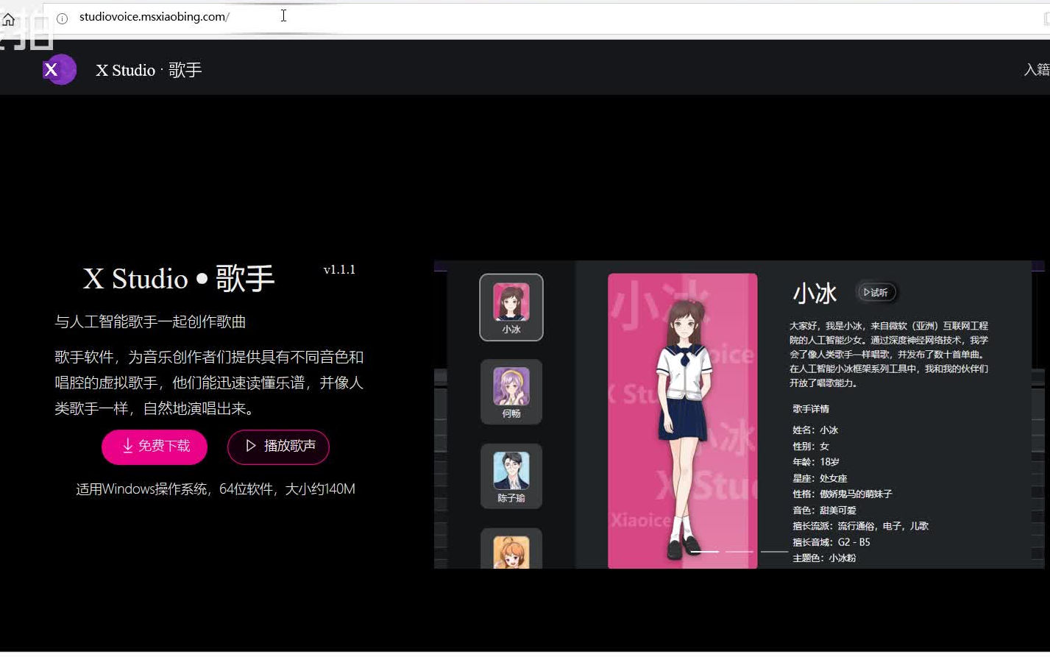Viewport: 1050px width, 657px height.
Task: Switch to the second carousel slide indicator
Action: click(x=739, y=551)
